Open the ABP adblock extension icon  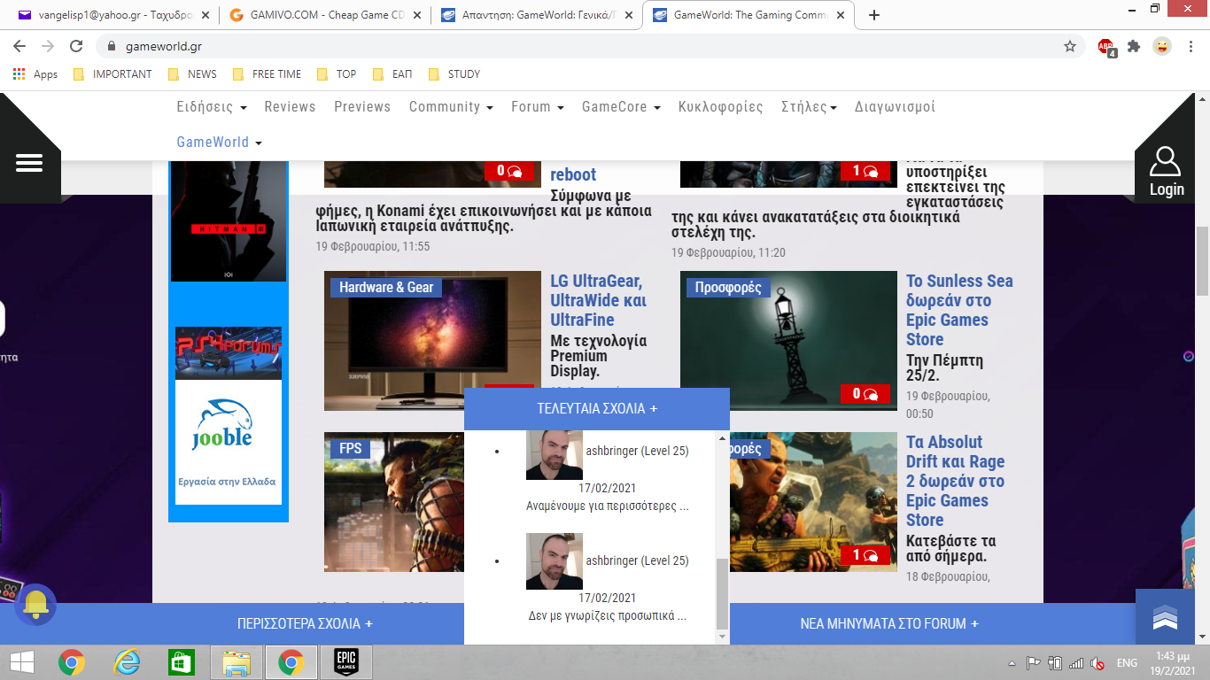(x=1106, y=47)
